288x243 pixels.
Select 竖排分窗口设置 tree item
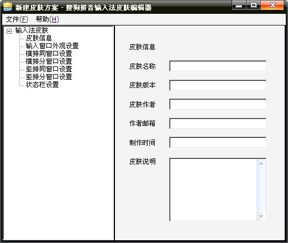[49, 77]
